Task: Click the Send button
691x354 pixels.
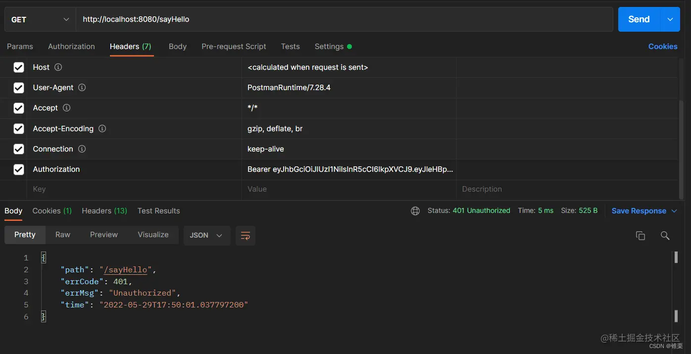Action: [639, 19]
